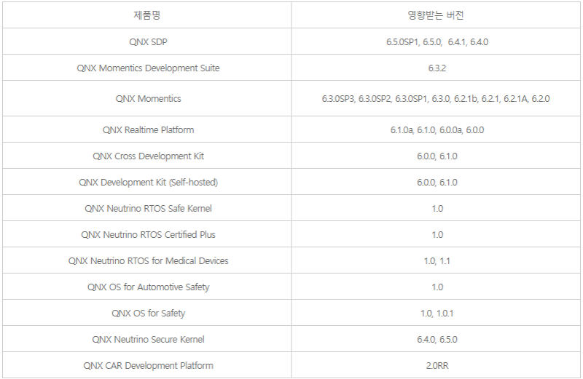Click the 1.0, 1.0.1 version cell
The height and width of the screenshot is (379, 583).
pyautogui.click(x=437, y=313)
